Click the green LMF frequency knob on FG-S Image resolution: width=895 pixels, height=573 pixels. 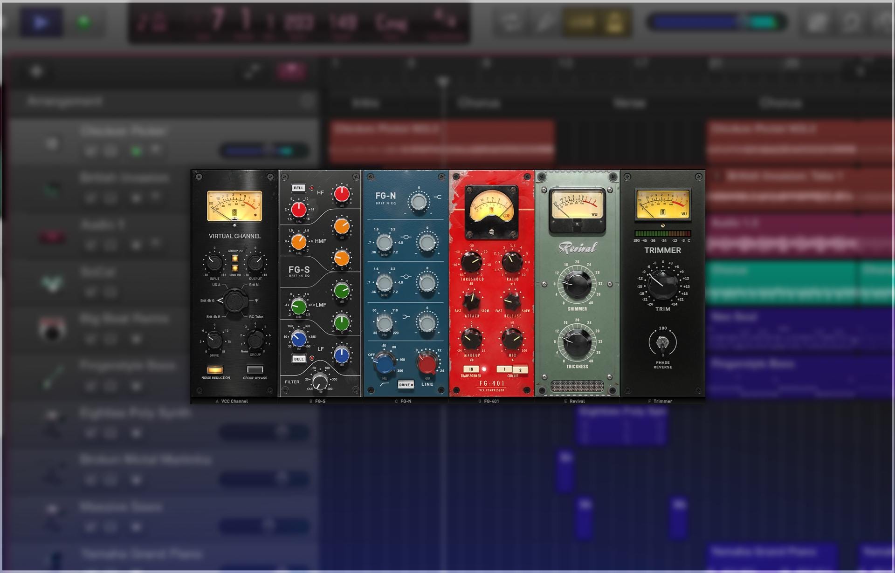click(299, 306)
